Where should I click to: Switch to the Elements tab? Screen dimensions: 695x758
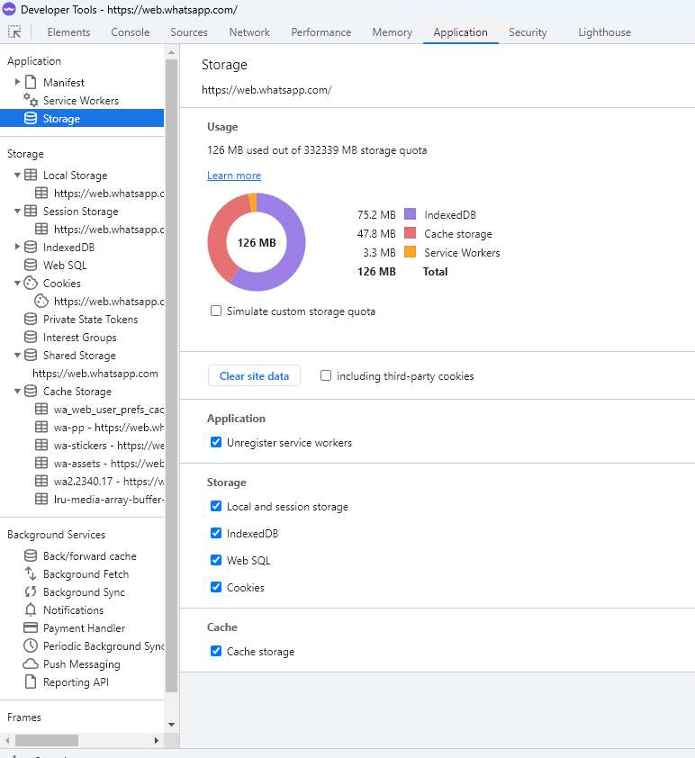click(68, 32)
